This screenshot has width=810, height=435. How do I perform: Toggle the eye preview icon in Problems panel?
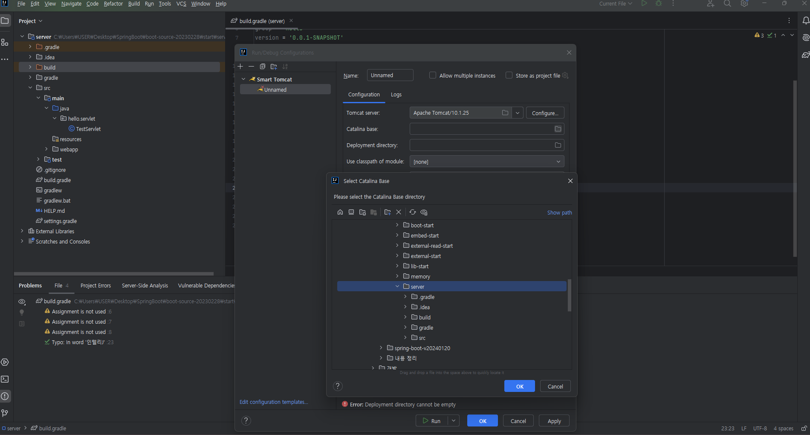tap(22, 302)
